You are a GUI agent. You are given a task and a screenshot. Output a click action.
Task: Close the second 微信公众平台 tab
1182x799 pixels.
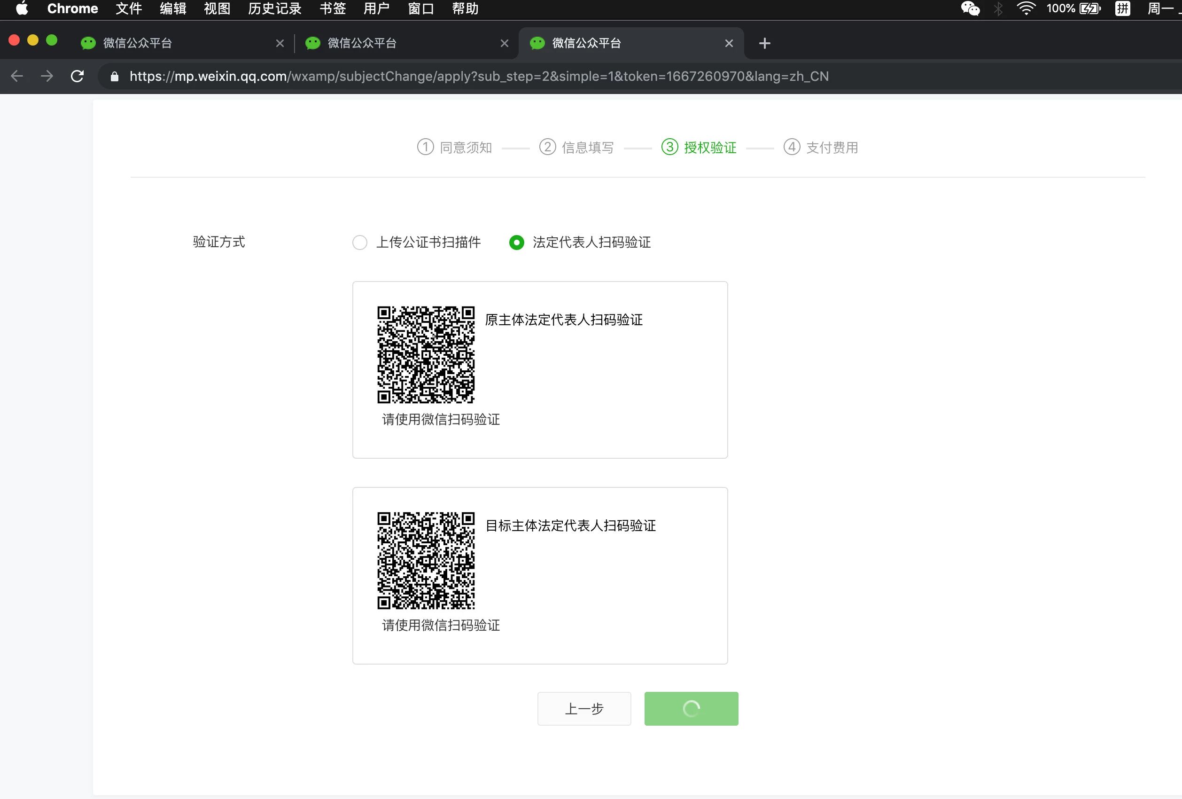pos(504,43)
